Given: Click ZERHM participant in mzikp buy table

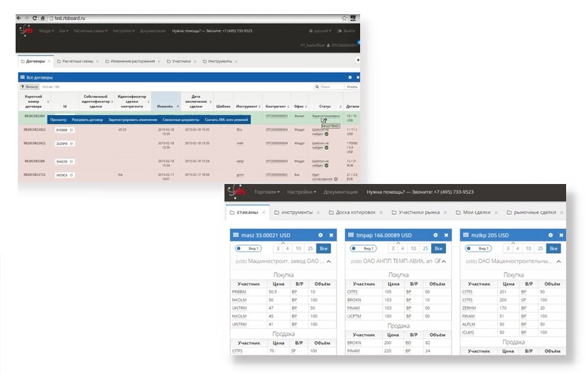Looking at the screenshot, I should click(469, 308).
